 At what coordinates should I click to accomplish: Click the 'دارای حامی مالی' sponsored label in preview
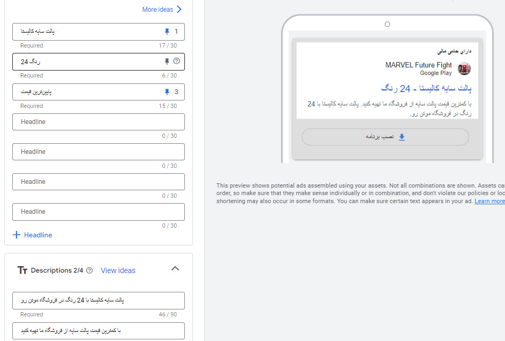[x=454, y=51]
